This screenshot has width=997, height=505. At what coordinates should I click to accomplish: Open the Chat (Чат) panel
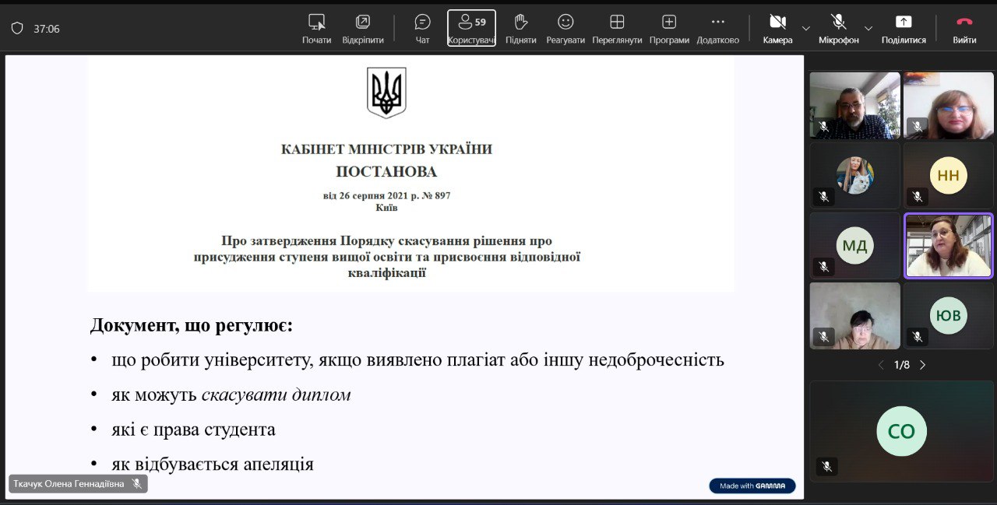(422, 28)
